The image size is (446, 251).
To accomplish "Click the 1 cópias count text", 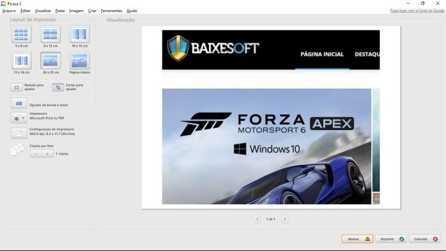I will pos(61,154).
